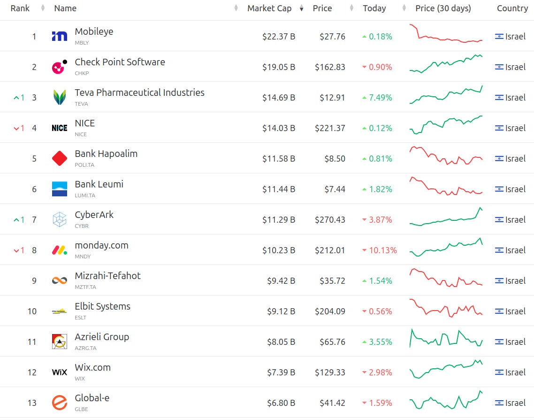This screenshot has width=534, height=420.
Task: Open the Mizrahi-Tefahot company link
Action: [x=107, y=276]
